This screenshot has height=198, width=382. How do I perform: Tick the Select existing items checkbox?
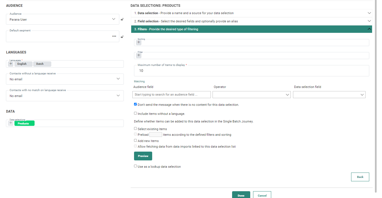(x=135, y=129)
